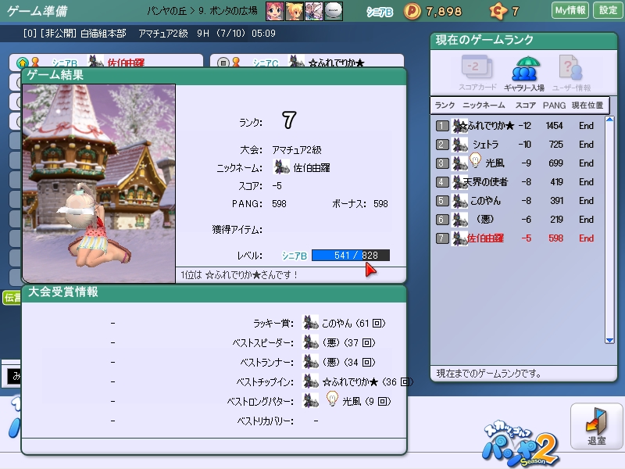The width and height of the screenshot is (625, 469).
Task: Click the 退室 exit room button
Action: point(596,426)
